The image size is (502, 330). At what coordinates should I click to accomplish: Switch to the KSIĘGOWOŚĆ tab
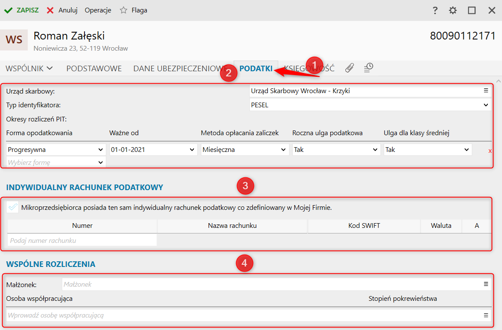pyautogui.click(x=309, y=68)
